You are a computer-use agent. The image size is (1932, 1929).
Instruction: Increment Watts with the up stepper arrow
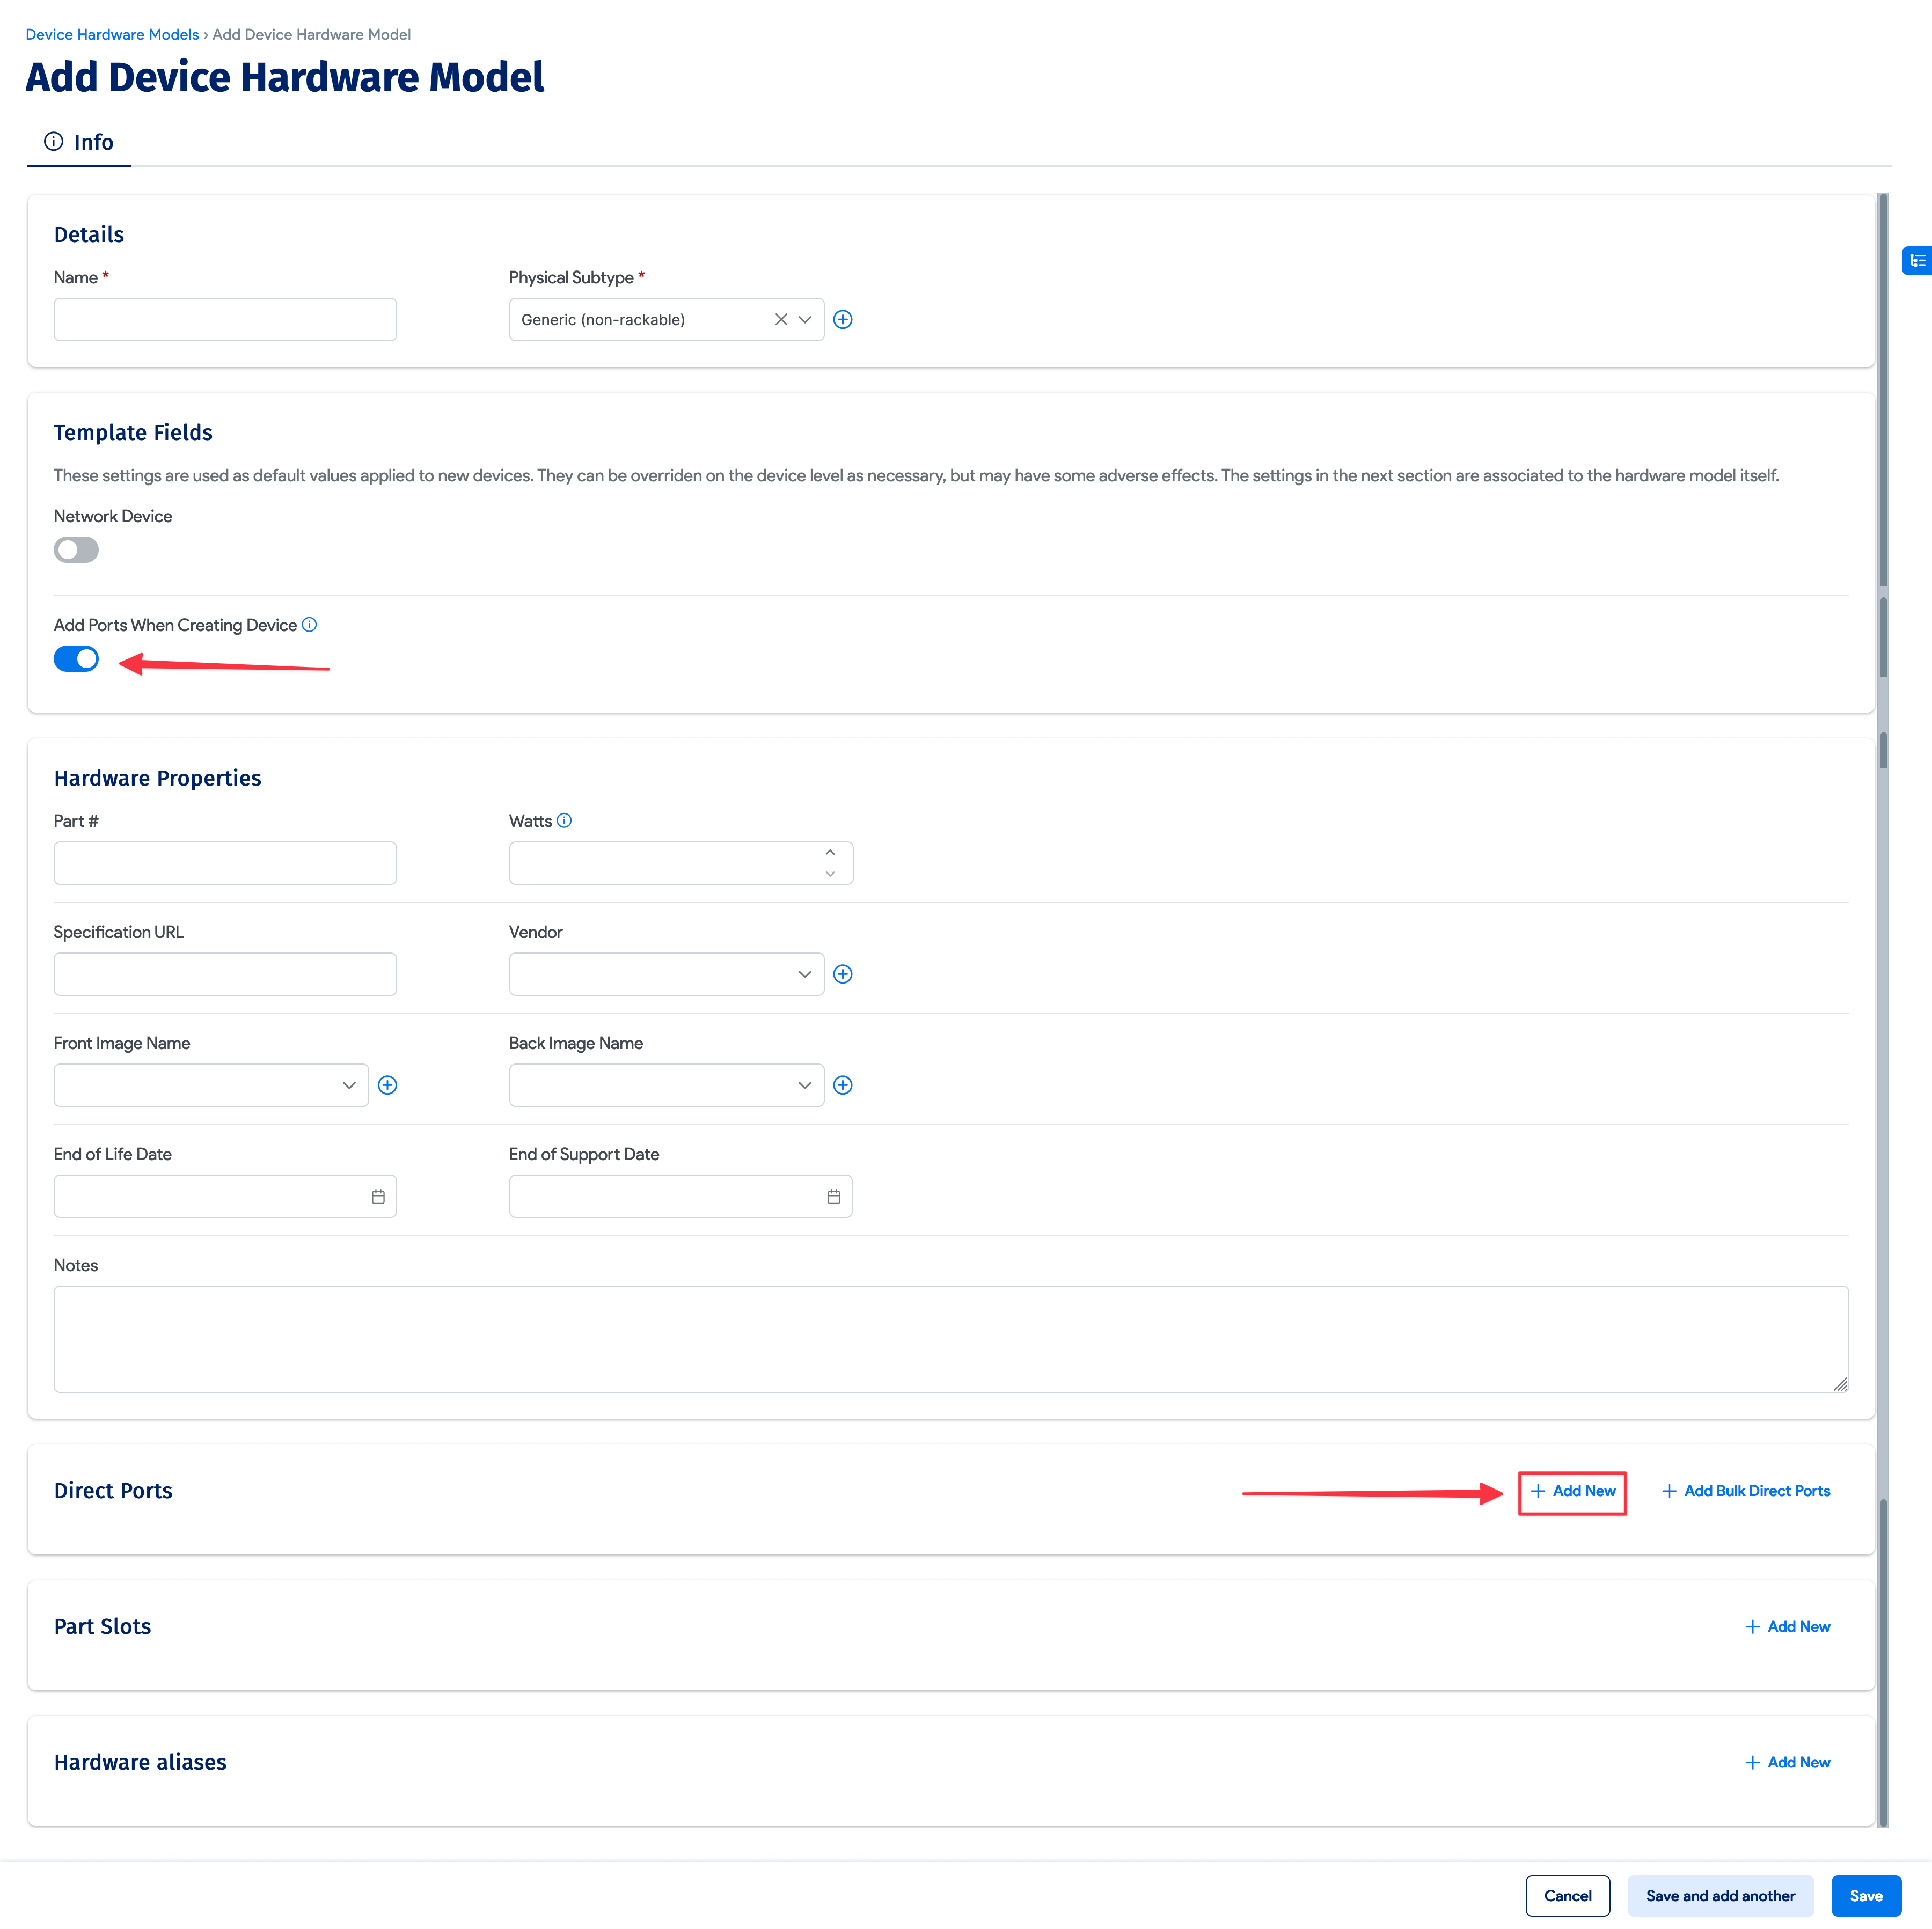pyautogui.click(x=829, y=853)
